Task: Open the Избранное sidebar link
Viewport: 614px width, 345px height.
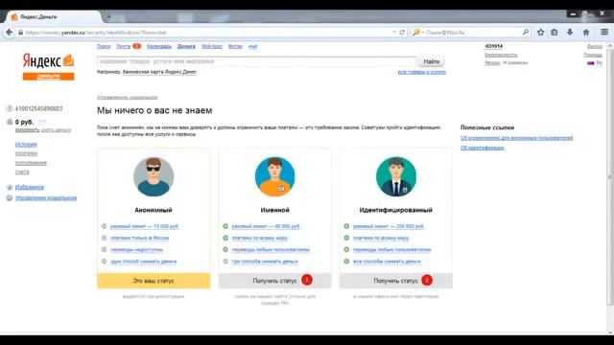Action: (30, 188)
